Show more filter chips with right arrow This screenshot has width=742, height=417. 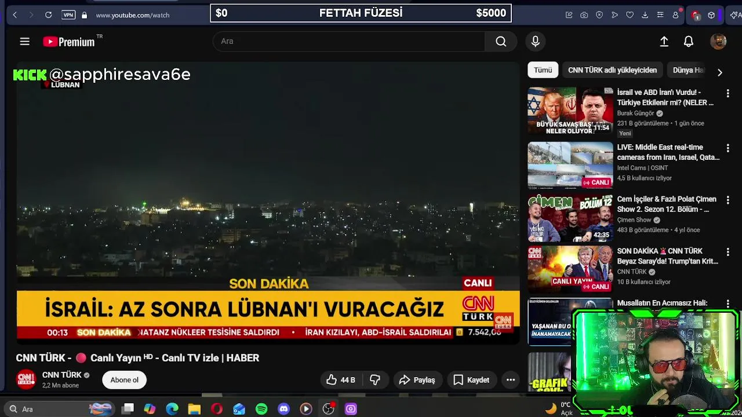720,72
